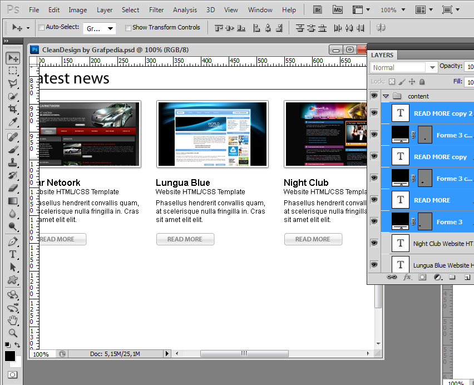This screenshot has width=474, height=385.
Task: Select the Eraser tool
Action: pyautogui.click(x=13, y=188)
